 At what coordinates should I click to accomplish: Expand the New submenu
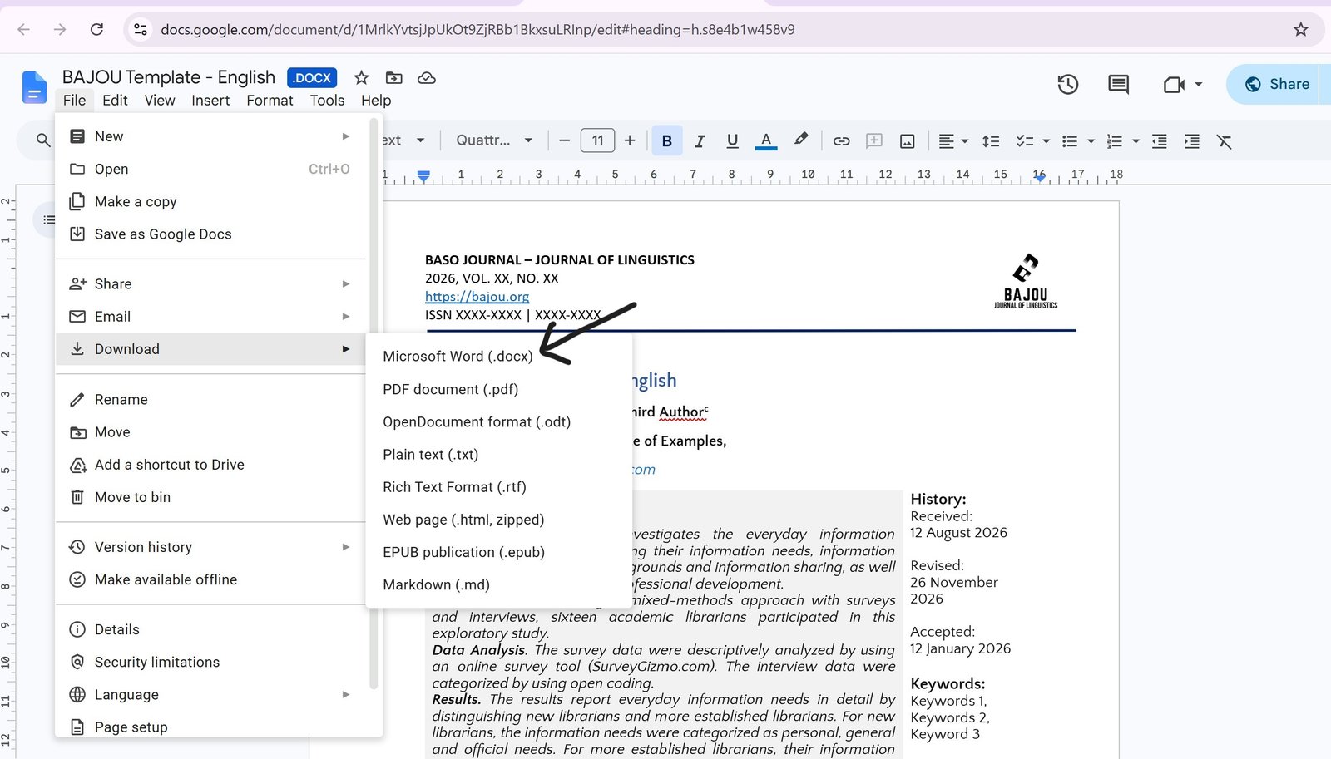[210, 136]
